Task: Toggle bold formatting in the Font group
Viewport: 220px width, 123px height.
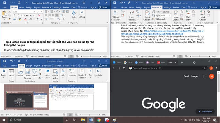Action: (15, 16)
